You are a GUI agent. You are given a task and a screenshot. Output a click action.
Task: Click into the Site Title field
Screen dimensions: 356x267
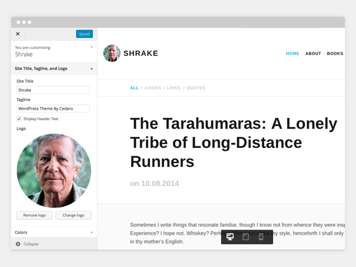53,90
